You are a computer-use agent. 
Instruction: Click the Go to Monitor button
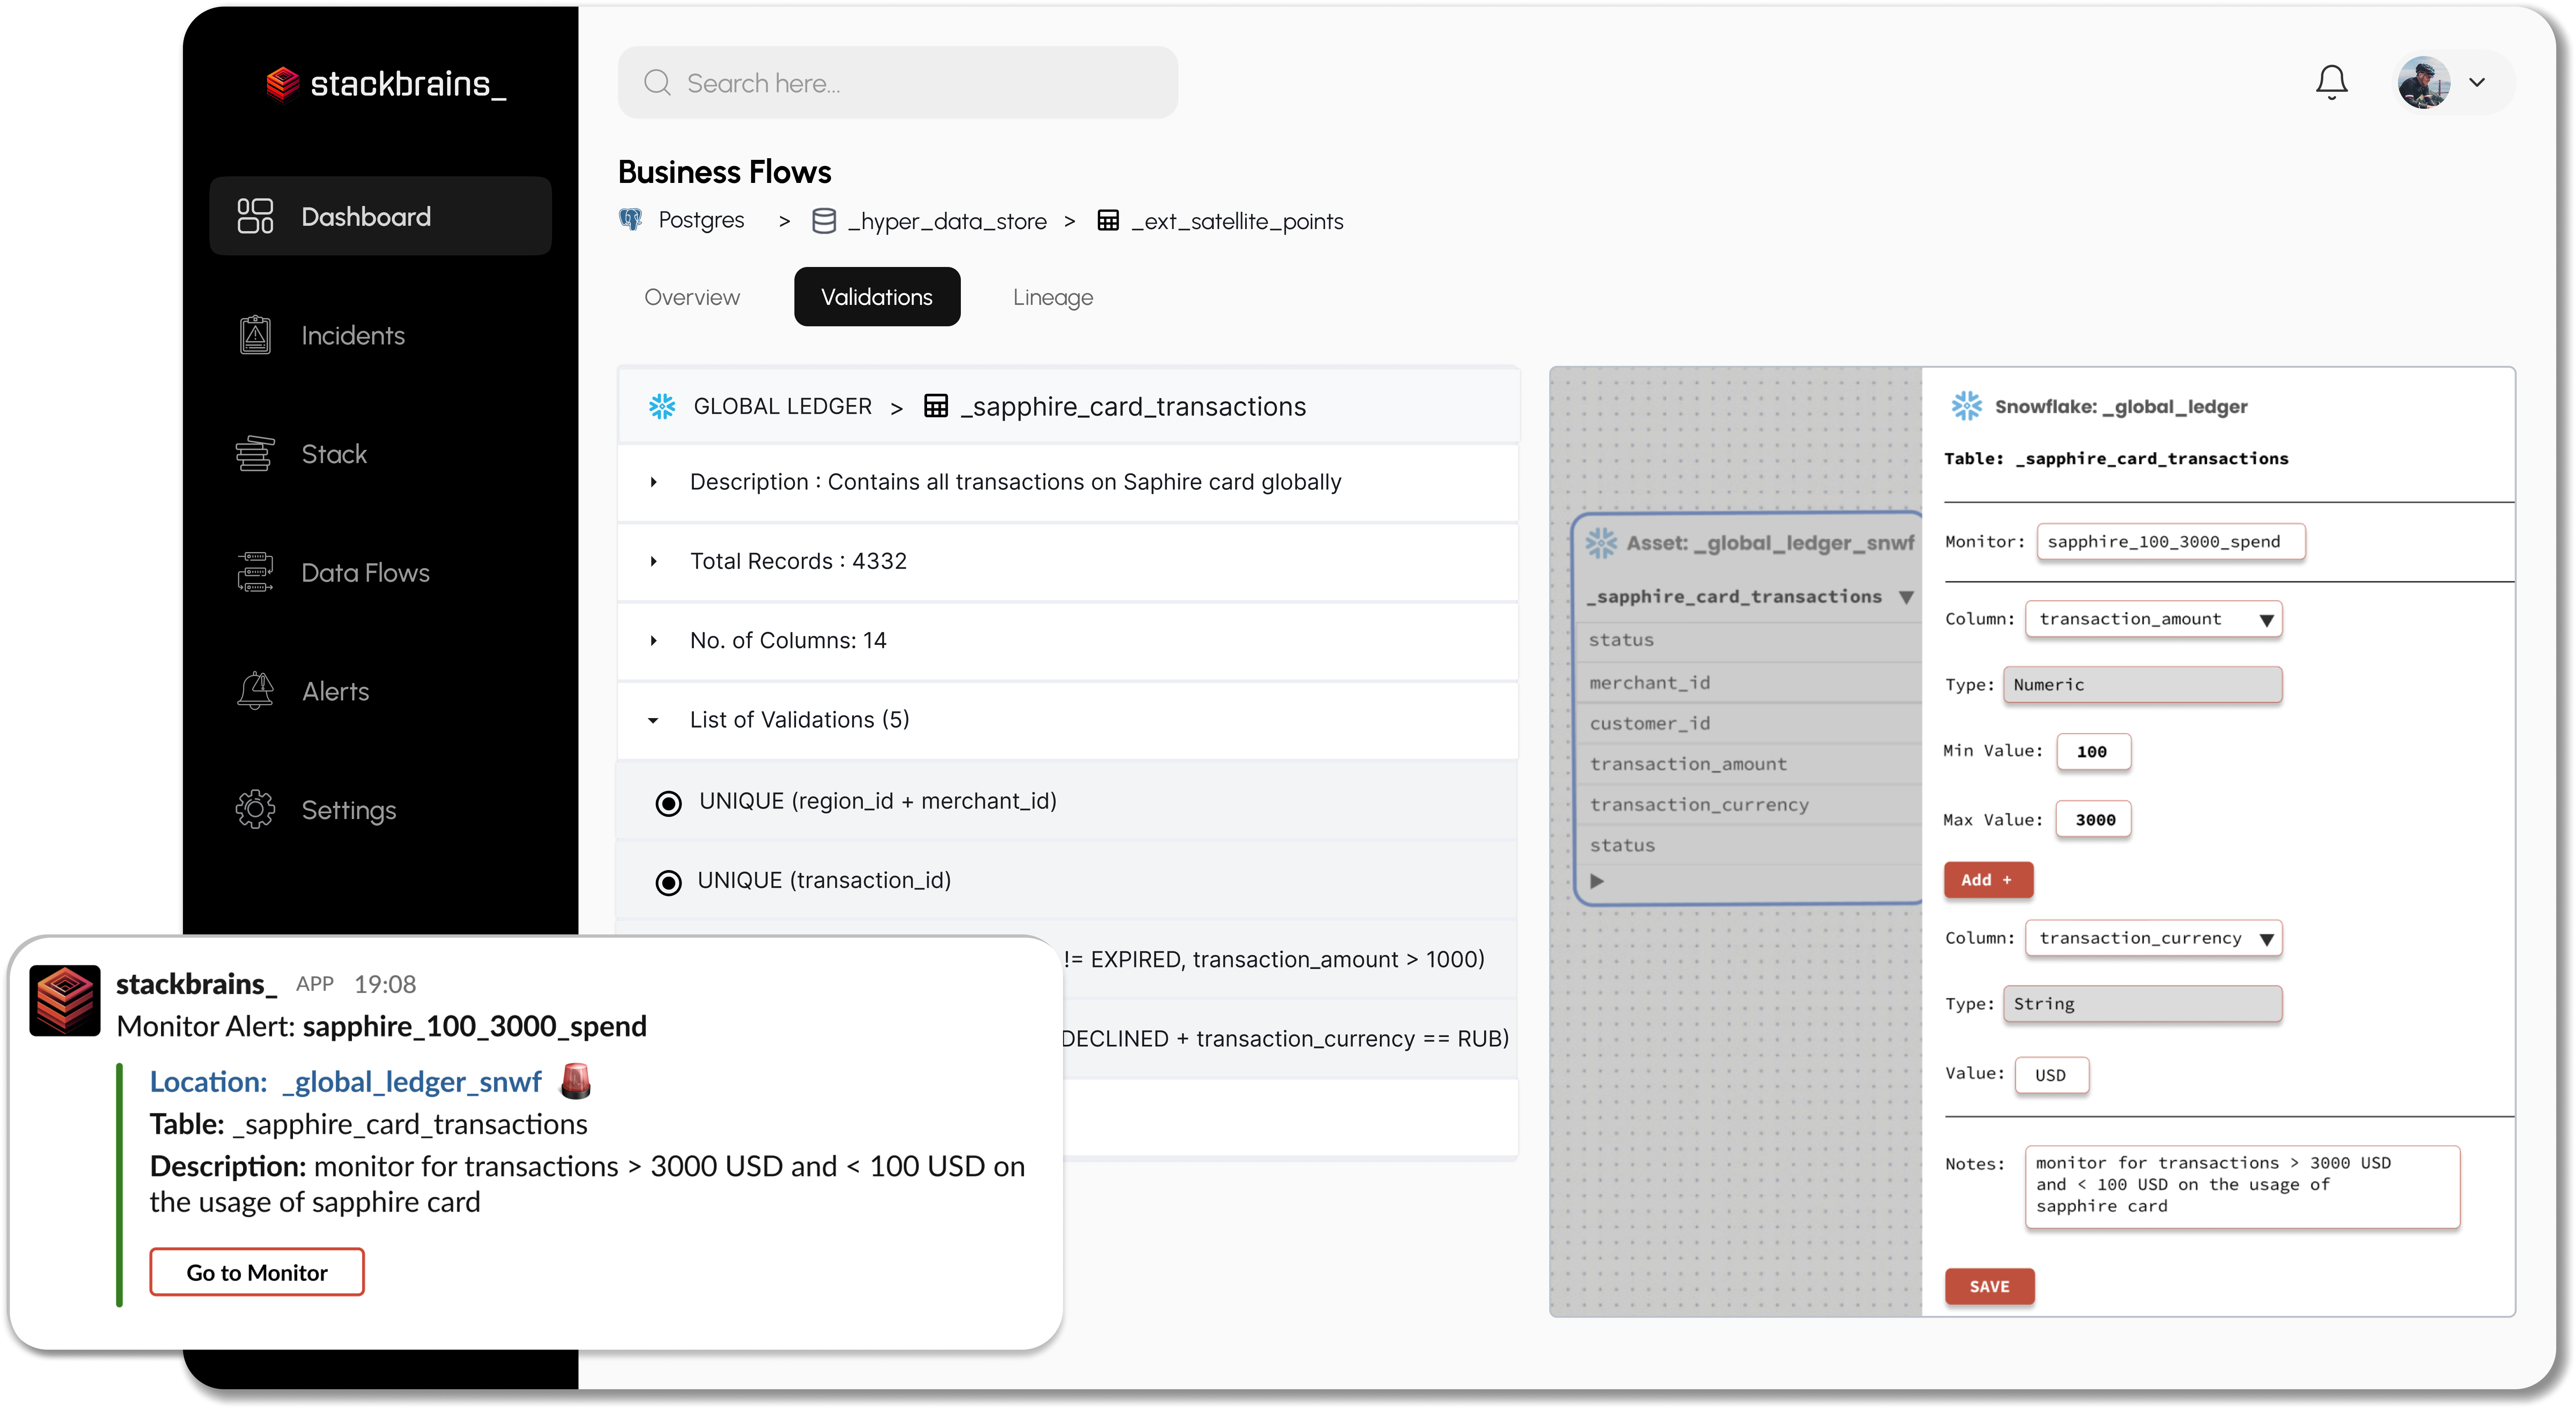tap(257, 1272)
